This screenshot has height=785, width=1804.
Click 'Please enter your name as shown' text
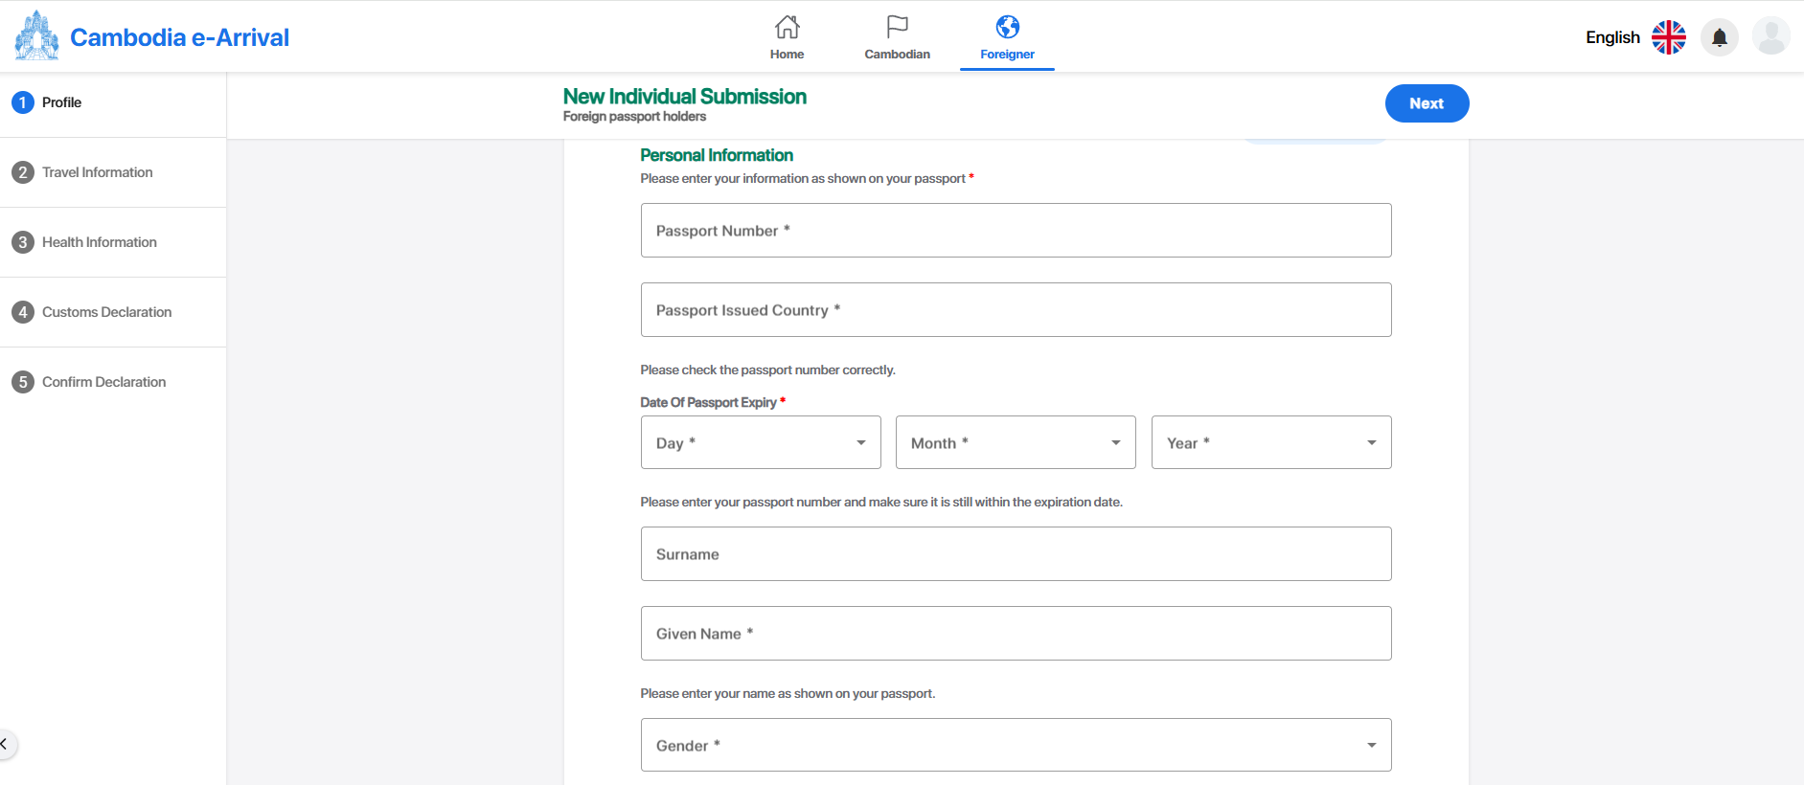(788, 693)
